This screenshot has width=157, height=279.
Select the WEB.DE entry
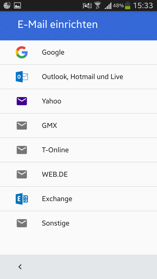tap(78, 174)
